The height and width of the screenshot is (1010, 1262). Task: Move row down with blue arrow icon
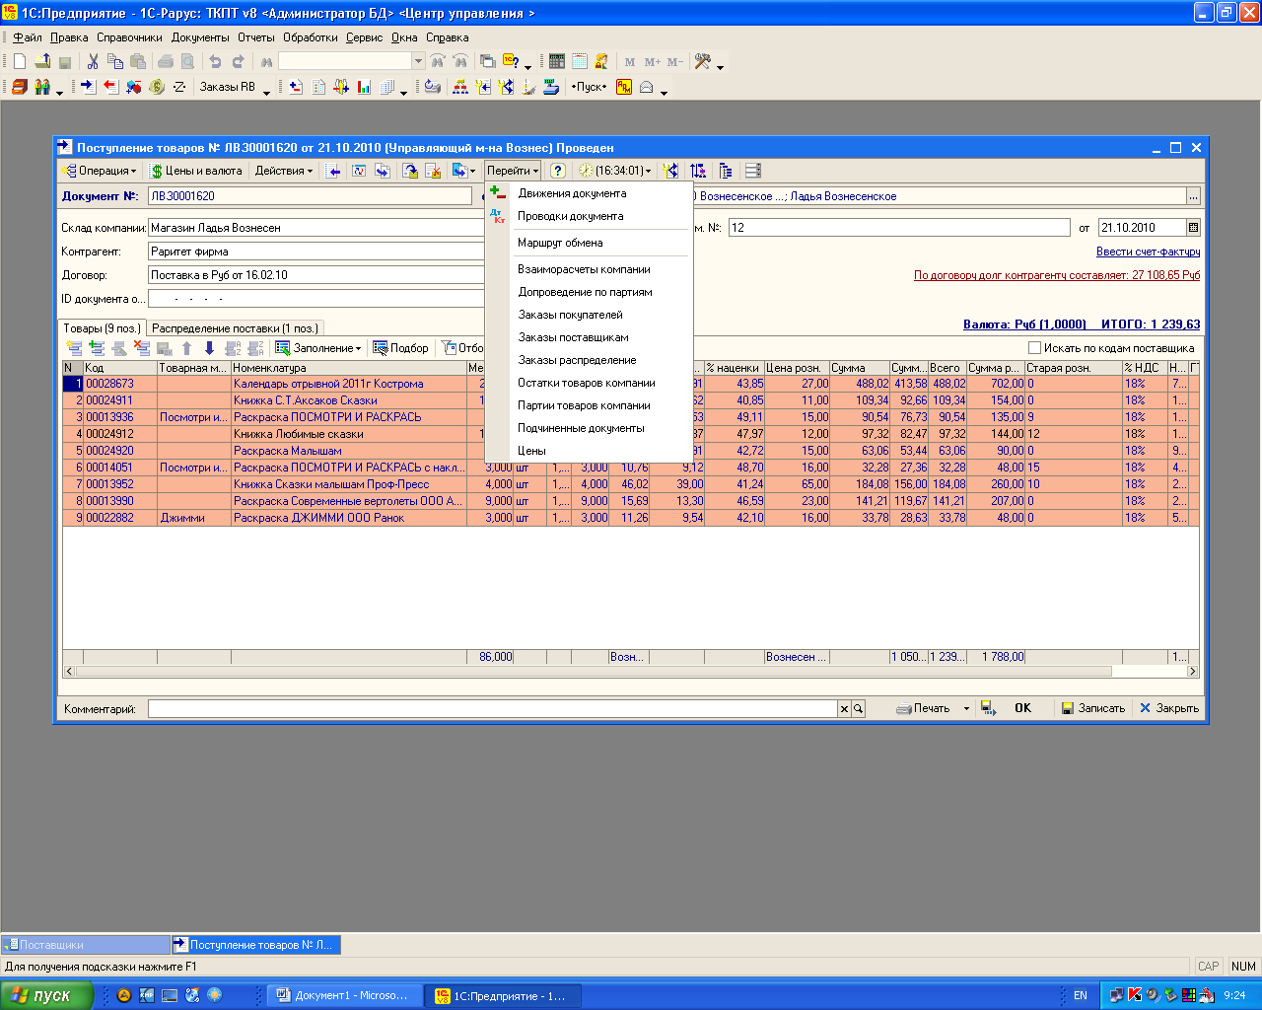[x=209, y=348]
